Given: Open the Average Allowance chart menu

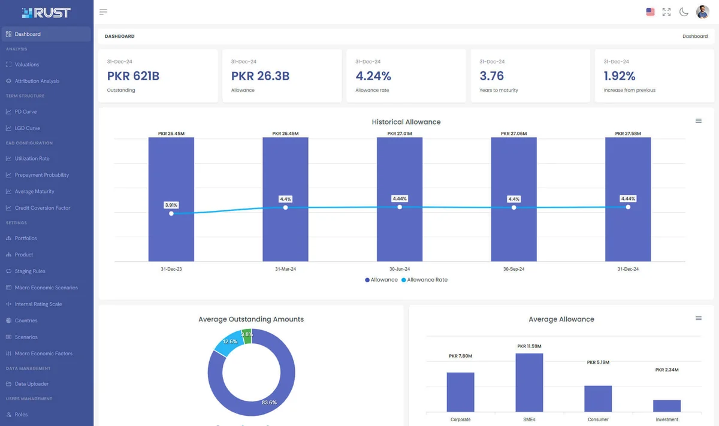Looking at the screenshot, I should point(699,318).
